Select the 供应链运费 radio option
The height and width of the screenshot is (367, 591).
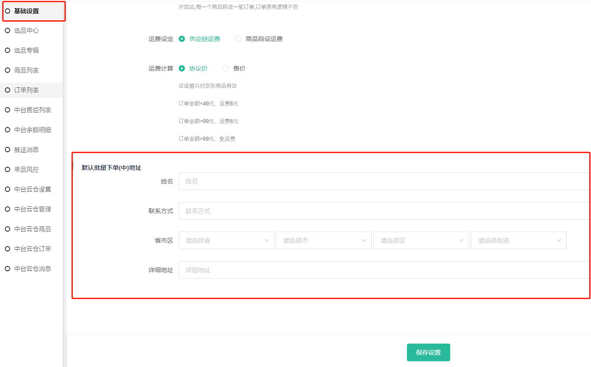coord(182,39)
